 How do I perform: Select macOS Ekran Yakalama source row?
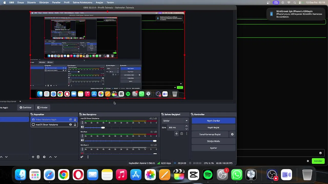[x=54, y=125]
